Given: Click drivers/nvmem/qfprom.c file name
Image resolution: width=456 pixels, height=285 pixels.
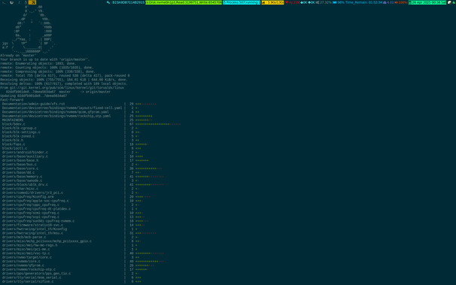Looking at the screenshot, I should 23,265.
